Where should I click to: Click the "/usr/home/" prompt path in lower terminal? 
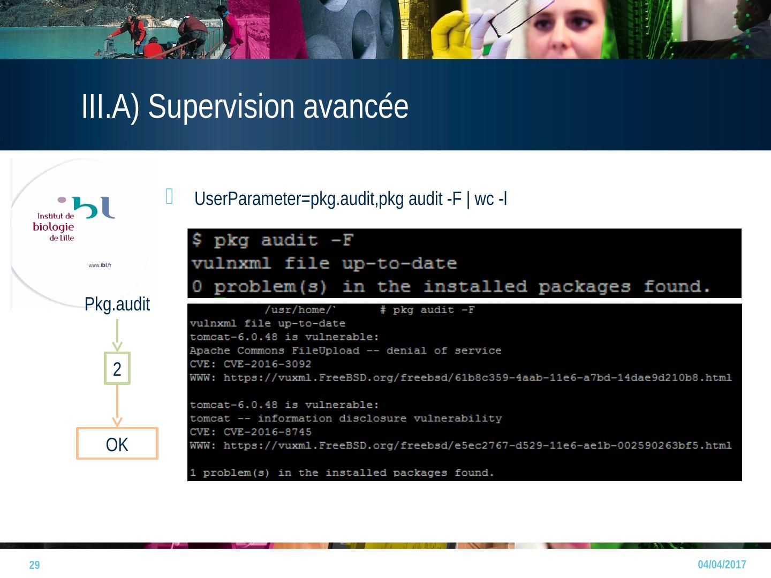pyautogui.click(x=300, y=310)
